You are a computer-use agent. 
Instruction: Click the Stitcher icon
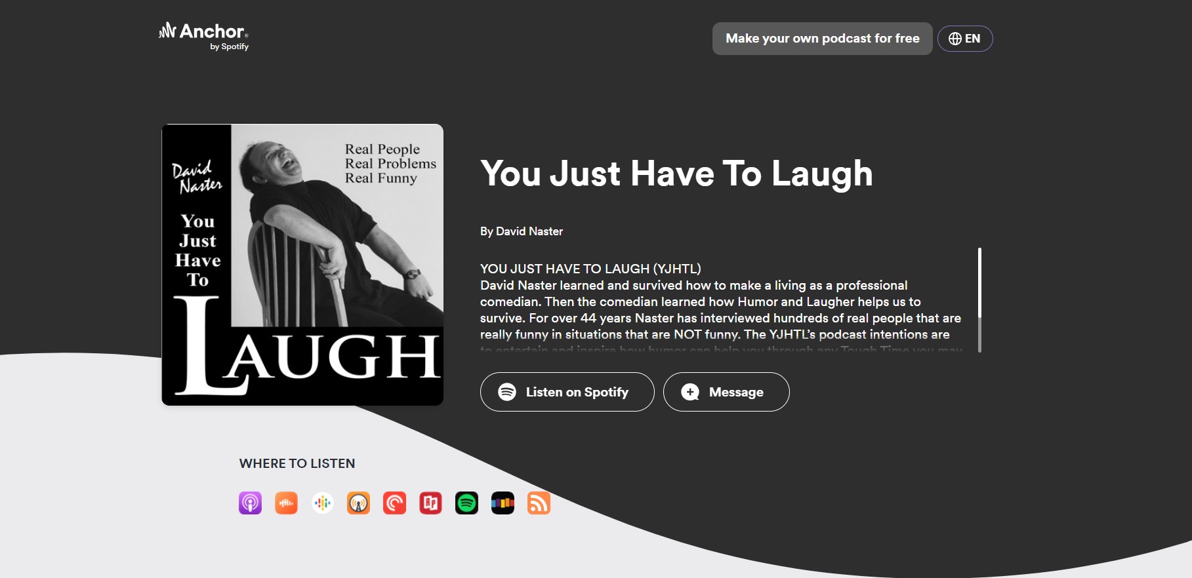coord(503,503)
